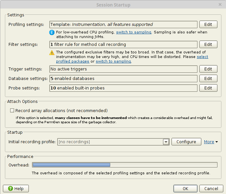Follow the switch to sampling link under Profiling settings
This screenshot has width=226, height=194.
point(134,32)
